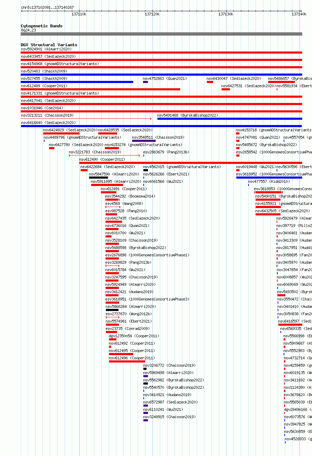Click nsv3248915 (Chaisson2019) label

[x=169, y=417]
